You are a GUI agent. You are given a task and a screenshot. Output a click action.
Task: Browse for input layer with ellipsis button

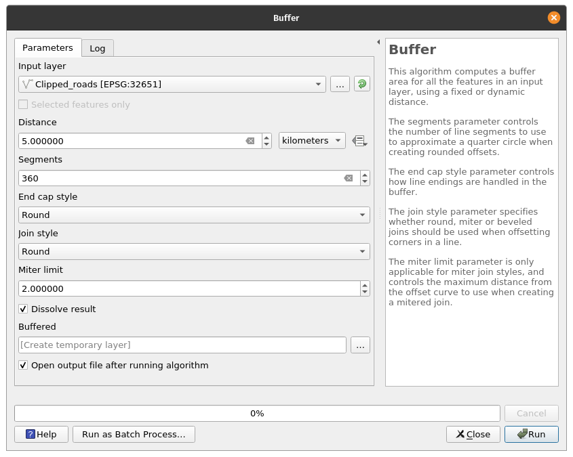point(340,84)
